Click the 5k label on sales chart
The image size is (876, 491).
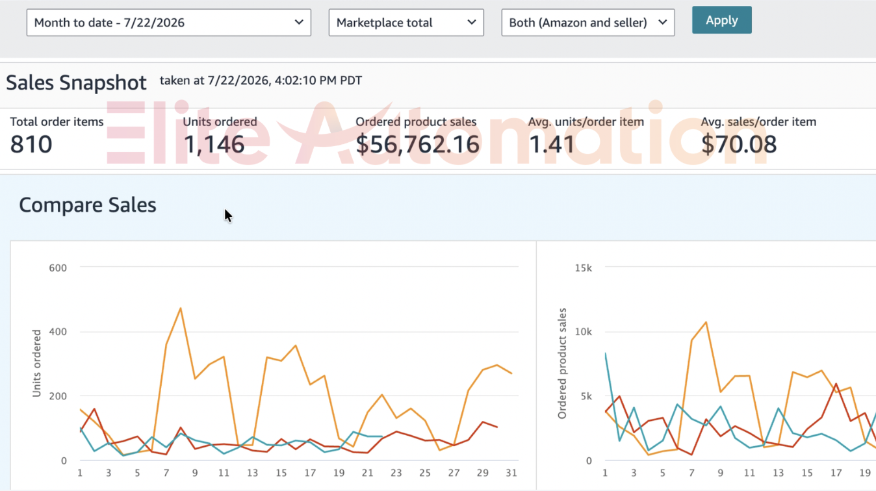[x=586, y=396]
